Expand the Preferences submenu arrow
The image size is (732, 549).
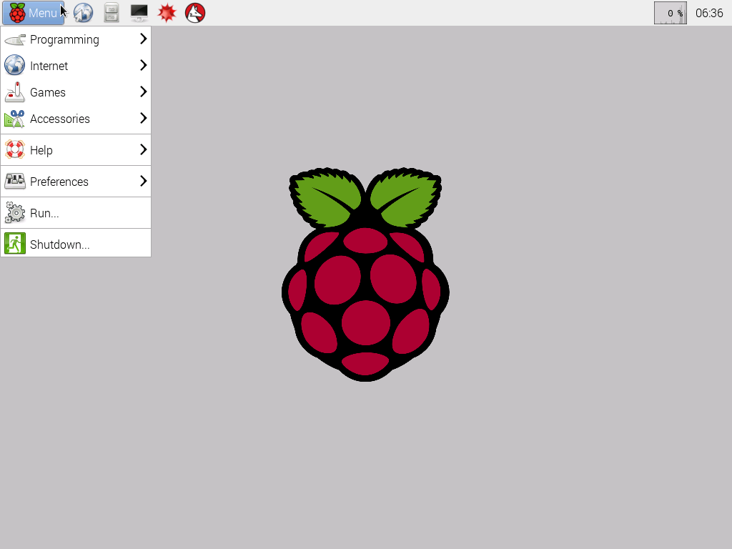[143, 181]
